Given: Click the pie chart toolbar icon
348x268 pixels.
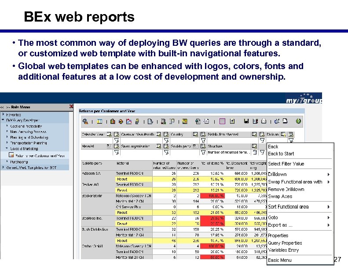Looking at the screenshot, I should pyautogui.click(x=121, y=121).
